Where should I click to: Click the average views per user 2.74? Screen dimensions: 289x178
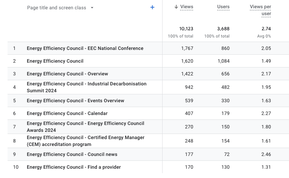[x=266, y=29]
